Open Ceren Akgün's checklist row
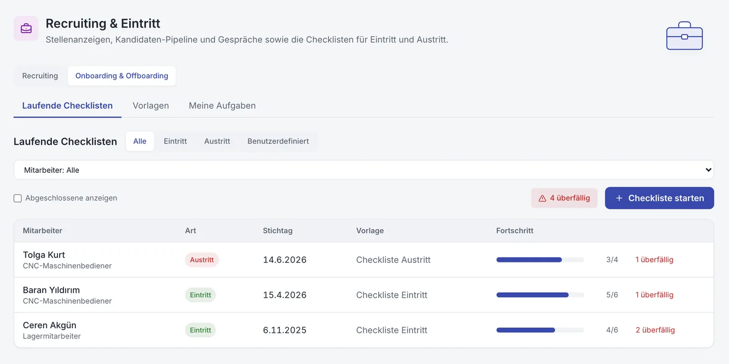 [x=364, y=330]
